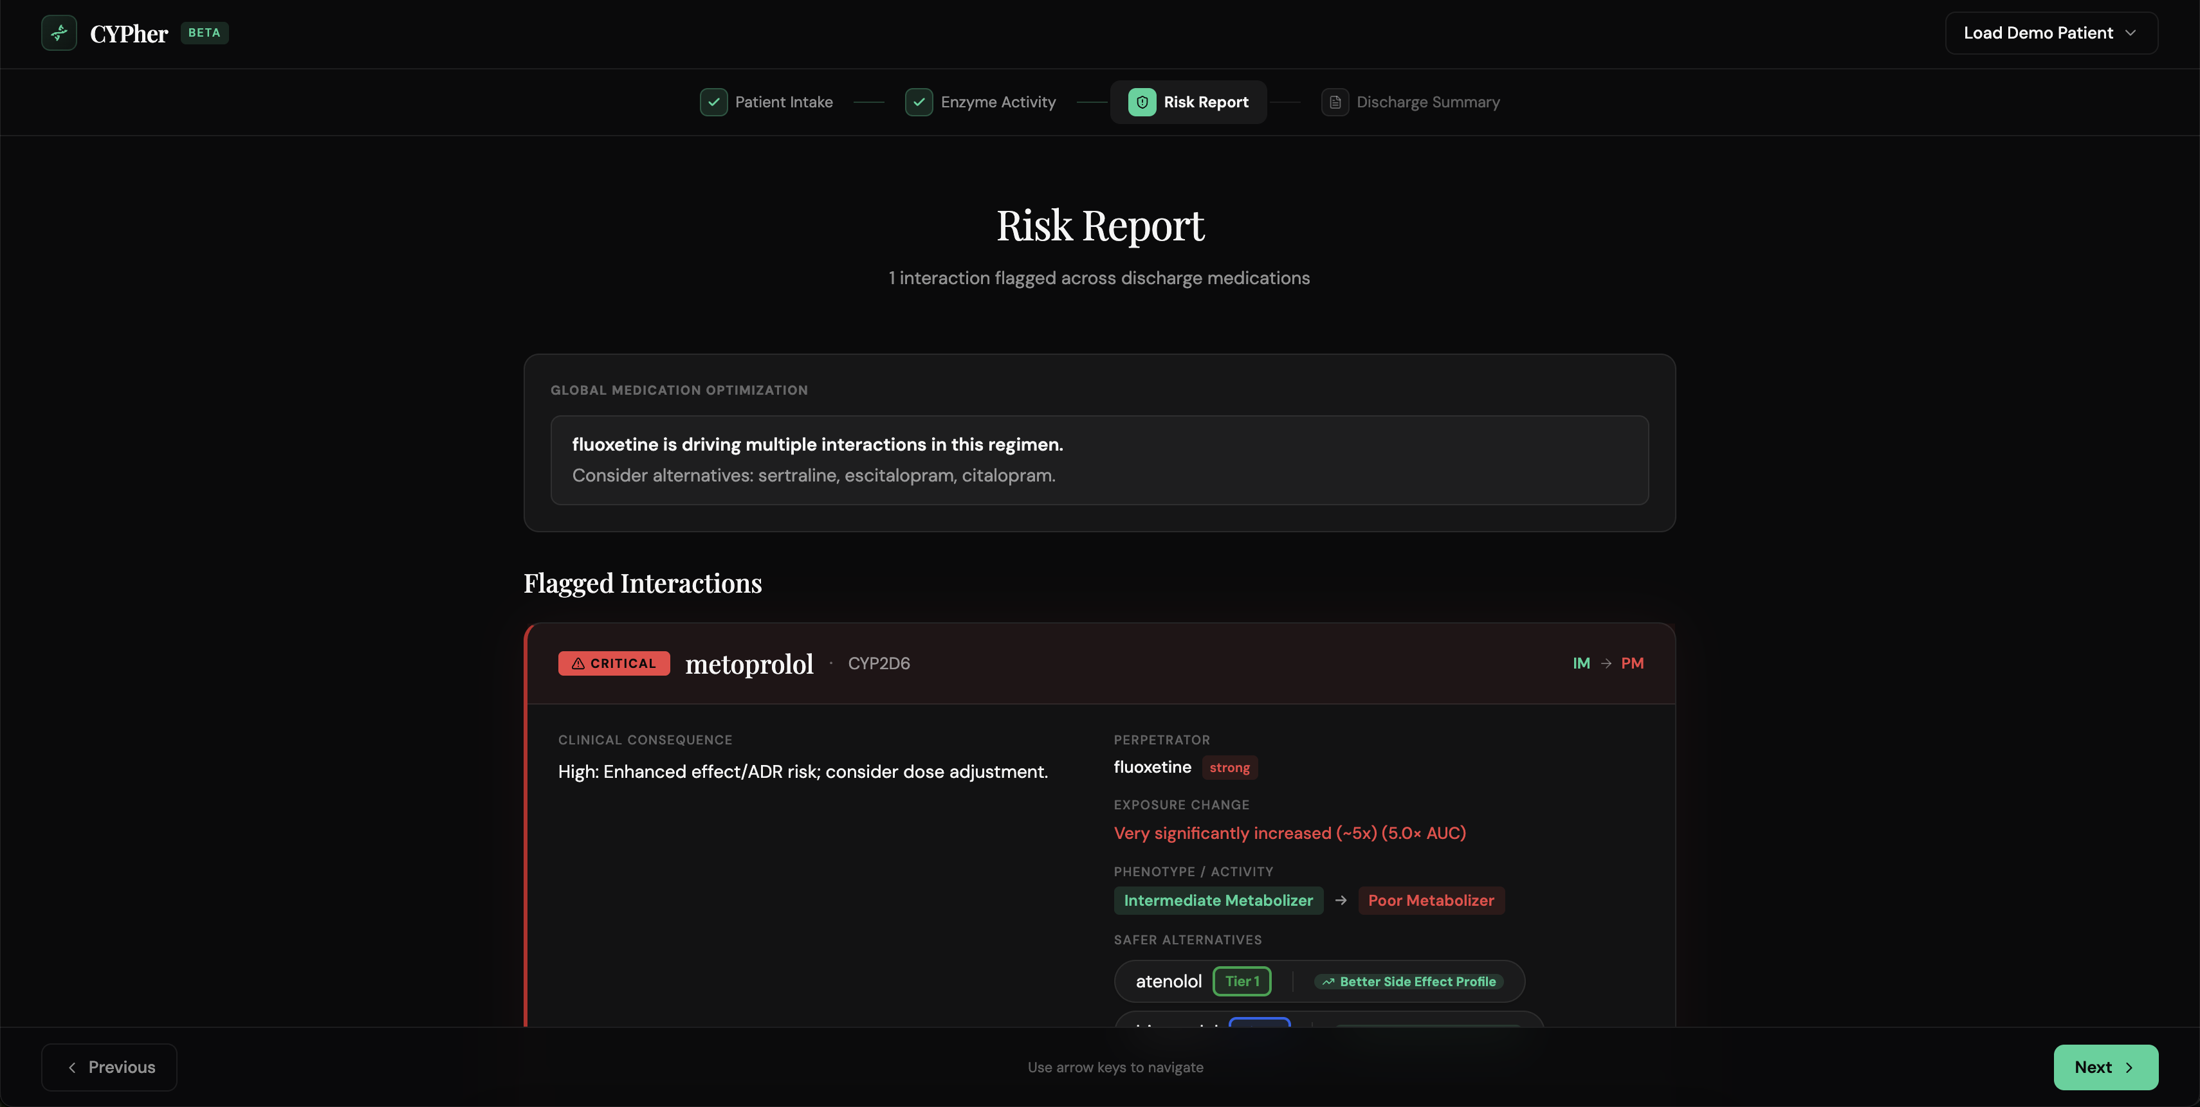The width and height of the screenshot is (2200, 1107).
Task: Click the Patient Intake checkmark icon
Action: click(713, 102)
